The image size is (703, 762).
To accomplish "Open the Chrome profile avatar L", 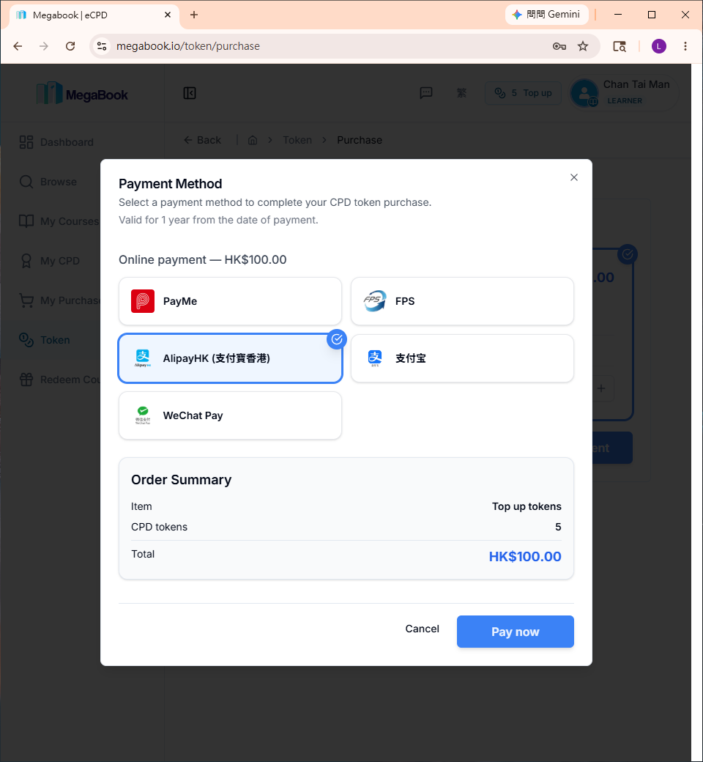I will [659, 46].
